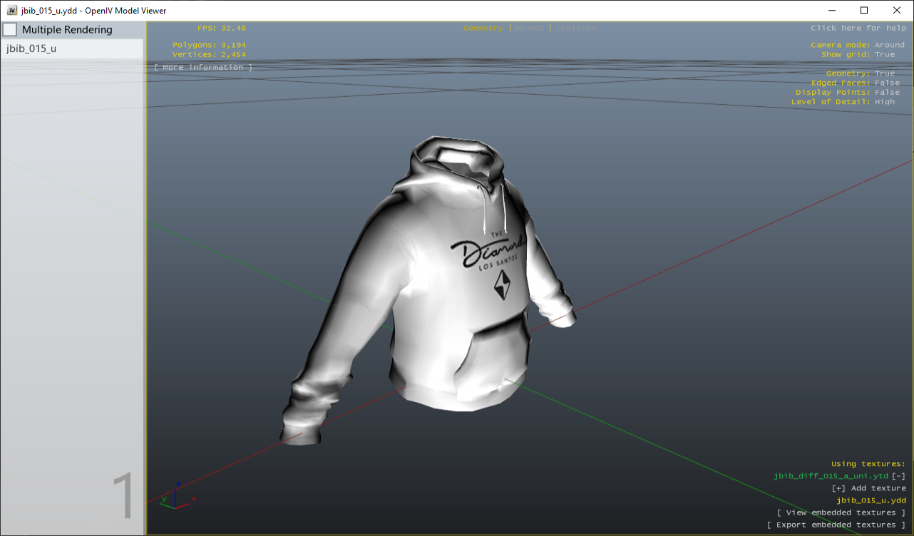914x536 pixels.
Task: Click Export embedded textures
Action: 836,525
